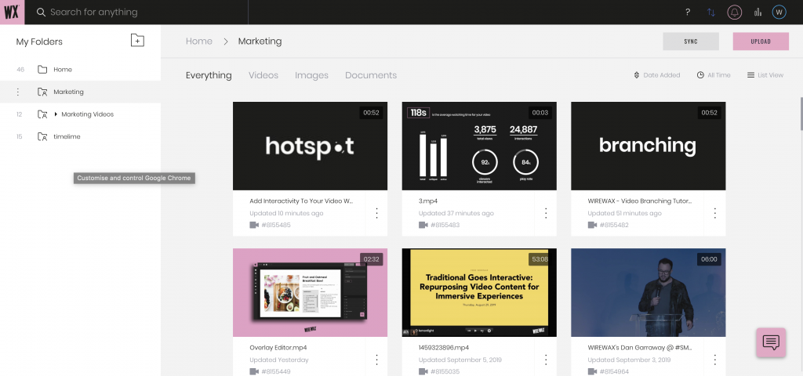
Task: Open options menu for 1459323896.mp4
Action: pyautogui.click(x=546, y=360)
